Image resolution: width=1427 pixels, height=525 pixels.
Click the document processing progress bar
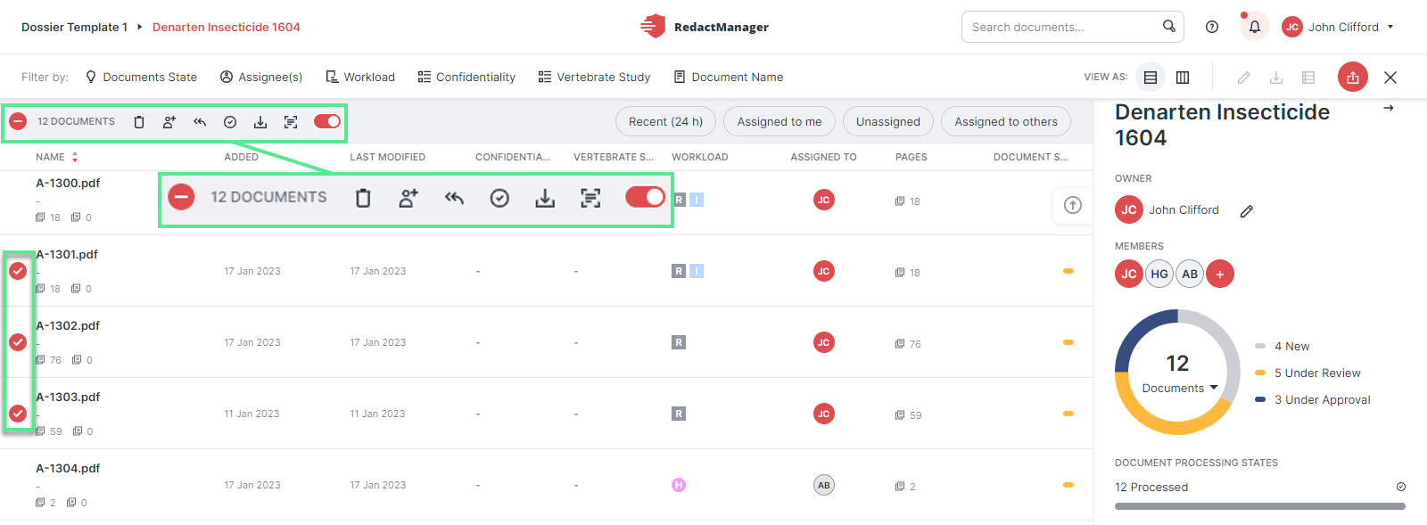click(x=1260, y=506)
